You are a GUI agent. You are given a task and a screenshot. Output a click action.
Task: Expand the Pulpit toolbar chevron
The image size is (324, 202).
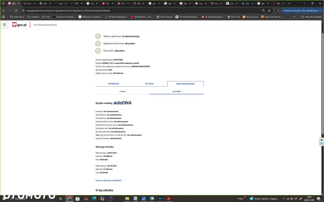pyautogui.click(x=245, y=197)
